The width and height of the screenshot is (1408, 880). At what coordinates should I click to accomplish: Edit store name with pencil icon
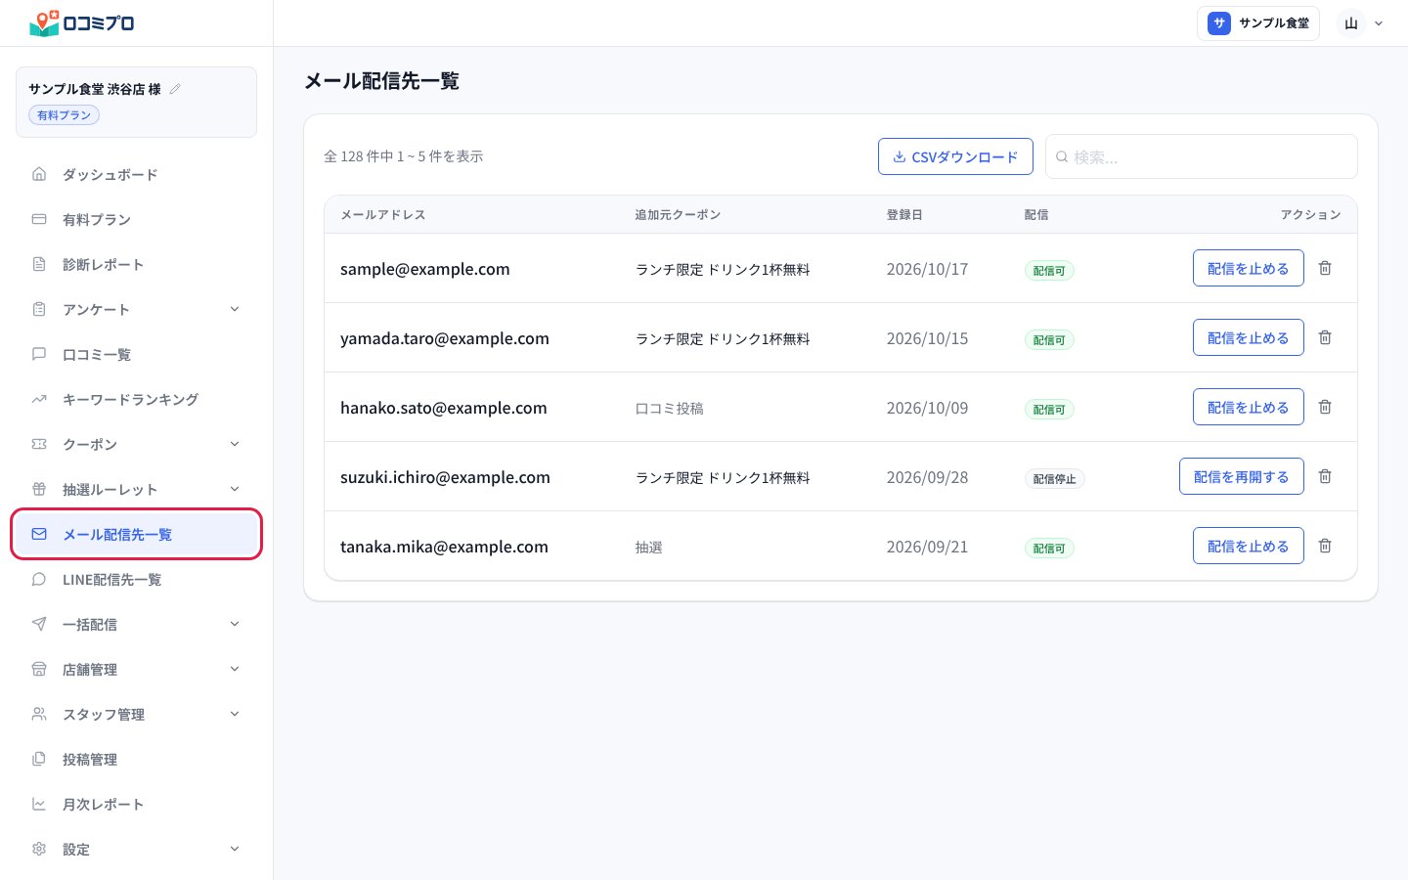click(175, 89)
